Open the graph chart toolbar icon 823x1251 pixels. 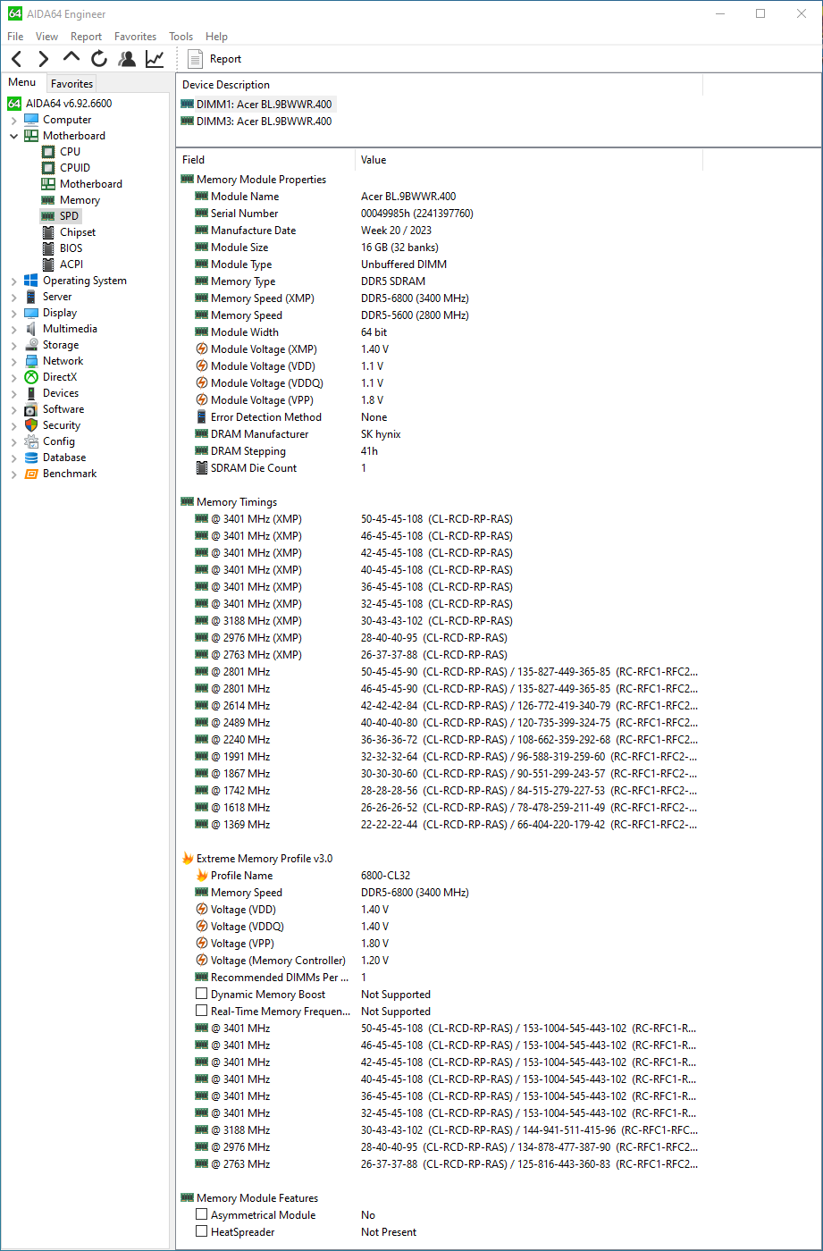point(155,59)
